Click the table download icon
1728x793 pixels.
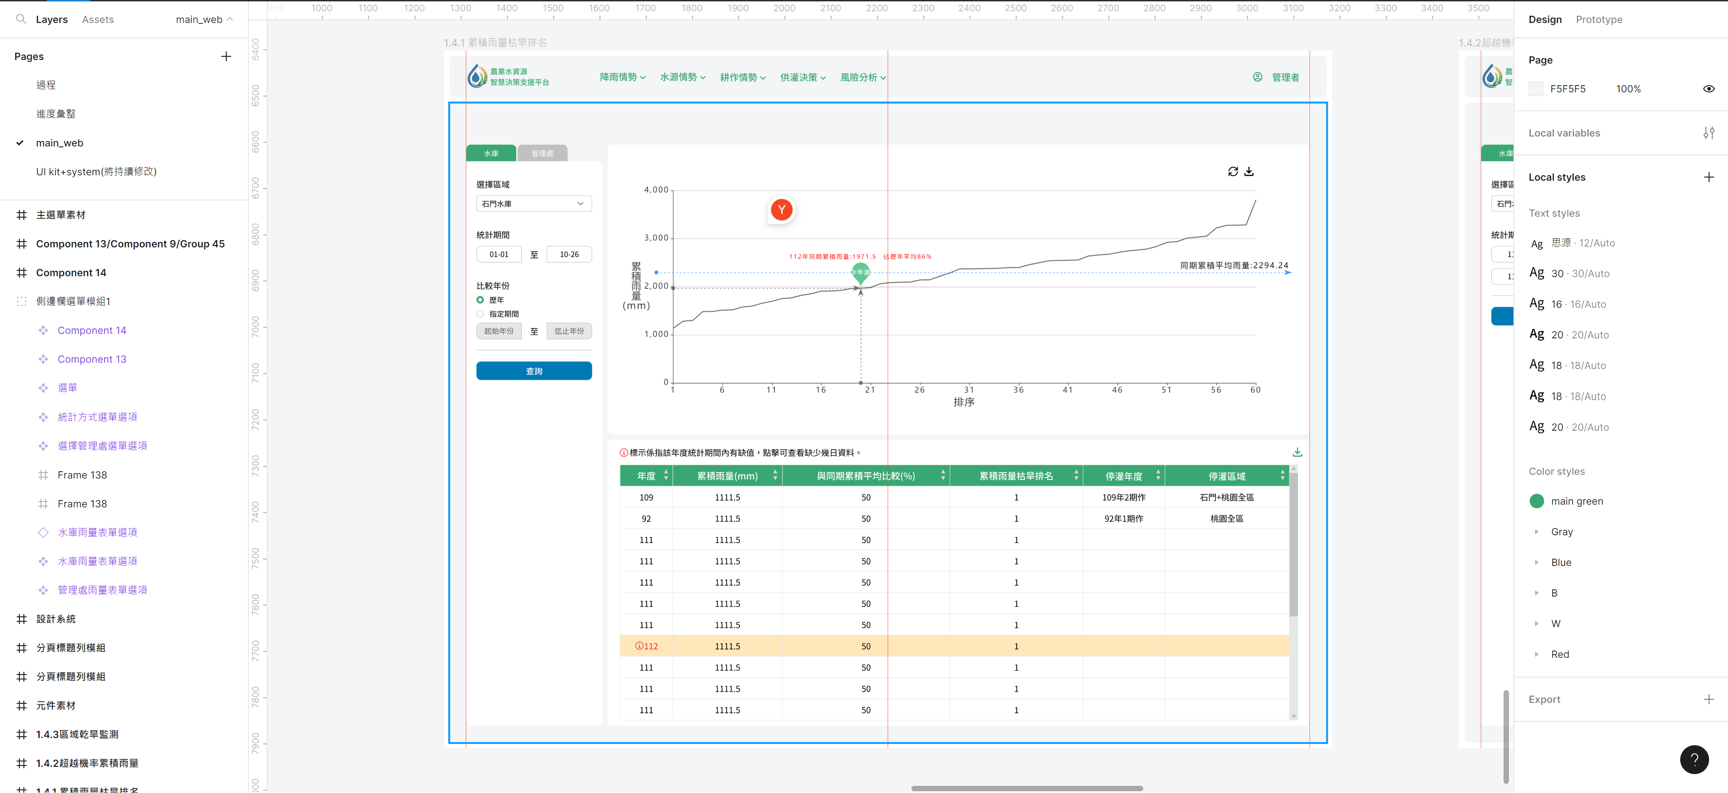[1297, 452]
